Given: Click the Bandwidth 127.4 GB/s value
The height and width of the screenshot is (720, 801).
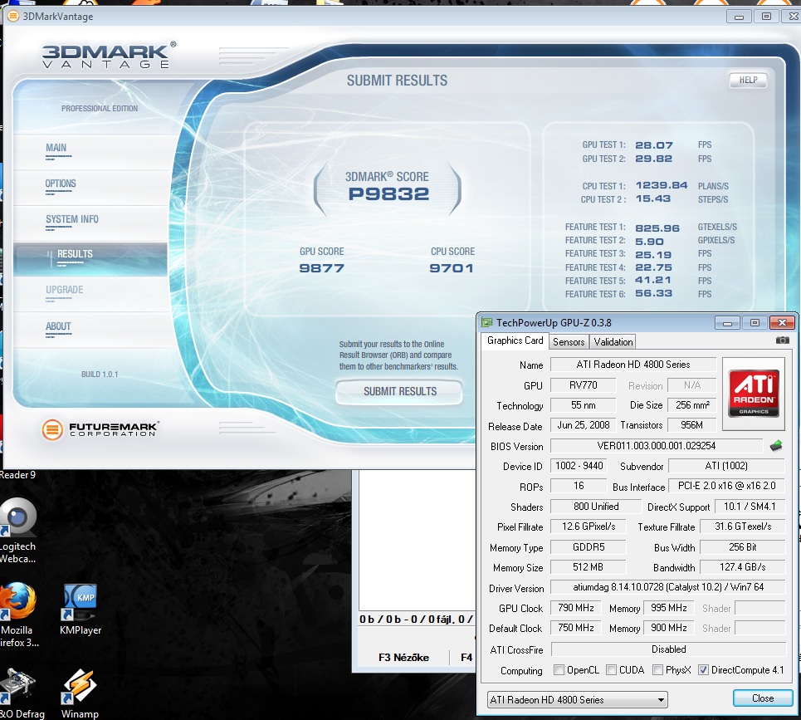Looking at the screenshot, I should click(742, 567).
